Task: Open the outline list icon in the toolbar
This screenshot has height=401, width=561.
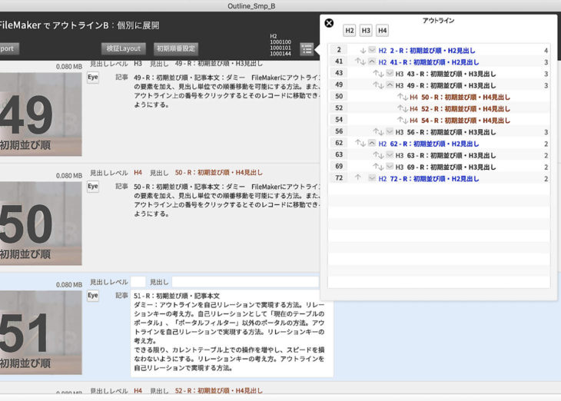Action: pos(307,49)
